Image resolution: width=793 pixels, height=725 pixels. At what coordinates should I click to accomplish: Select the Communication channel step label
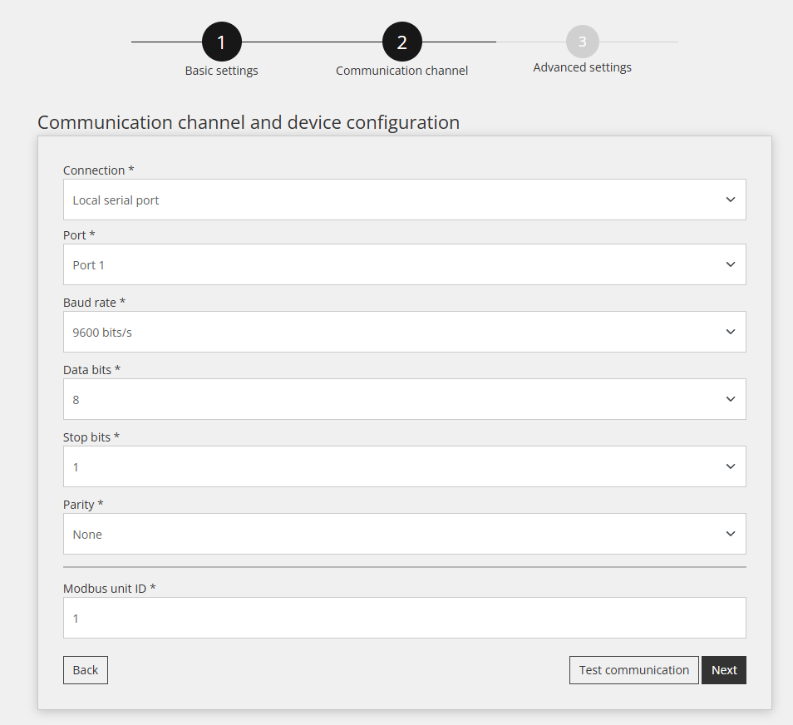[402, 71]
